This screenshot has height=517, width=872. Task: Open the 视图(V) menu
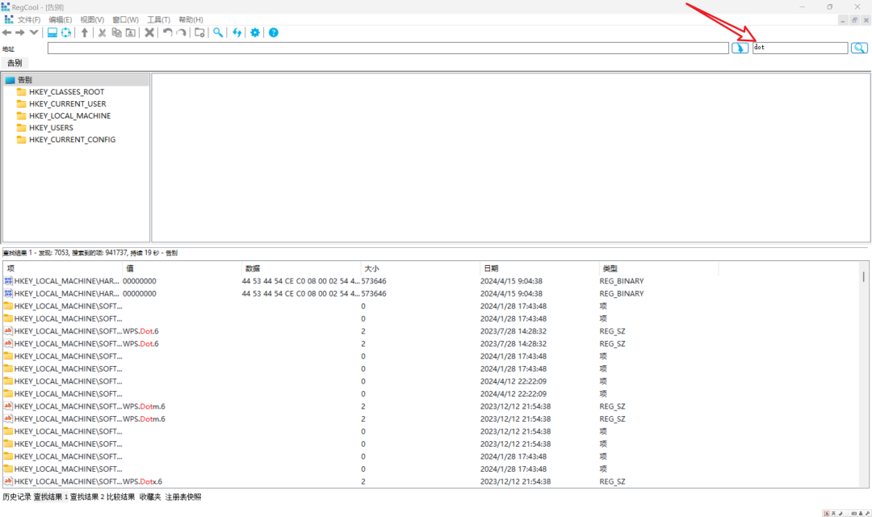(x=92, y=19)
